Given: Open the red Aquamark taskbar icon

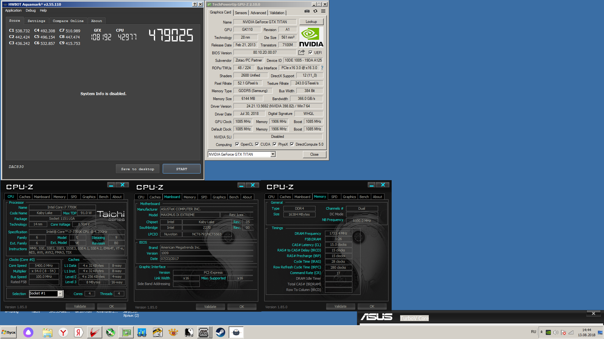Looking at the screenshot, I should tap(94, 332).
